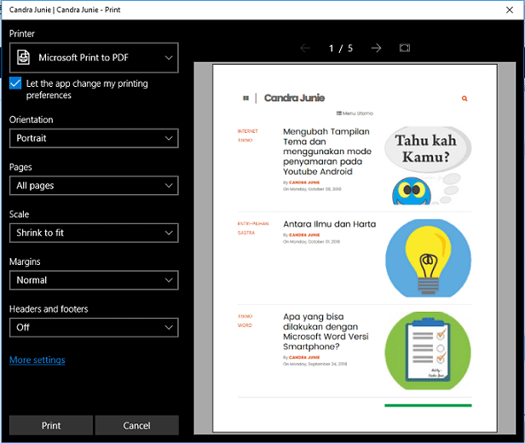Viewport: 525px width, 443px height.
Task: Click the clipboard checklist thumbnail image
Action: (428, 351)
